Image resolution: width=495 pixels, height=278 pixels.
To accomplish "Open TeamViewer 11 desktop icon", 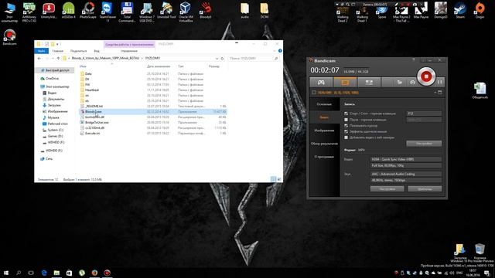I will [108, 12].
